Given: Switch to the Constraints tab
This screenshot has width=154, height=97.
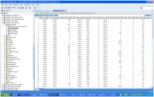Looking at the screenshot, I should pos(46,13).
